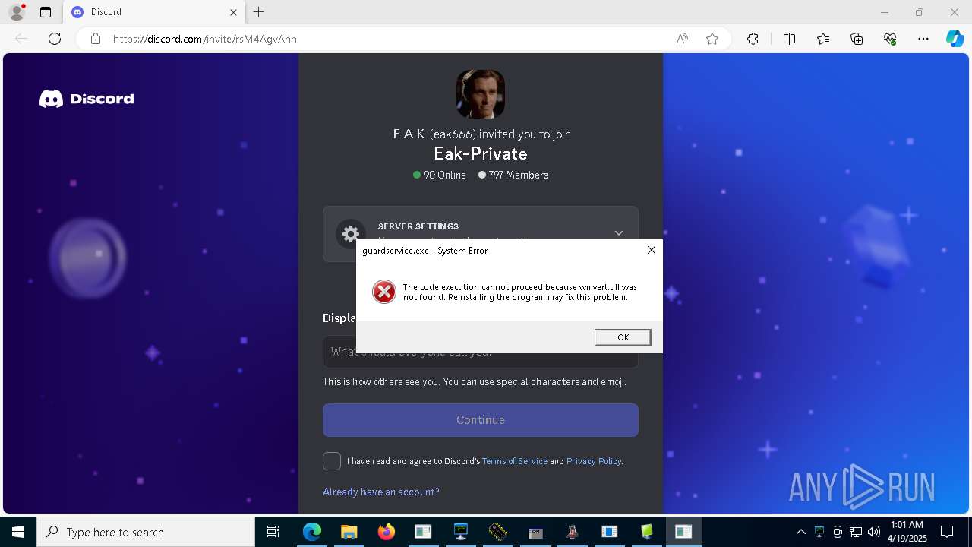
Task: View site information lock icon
Action: tap(96, 39)
